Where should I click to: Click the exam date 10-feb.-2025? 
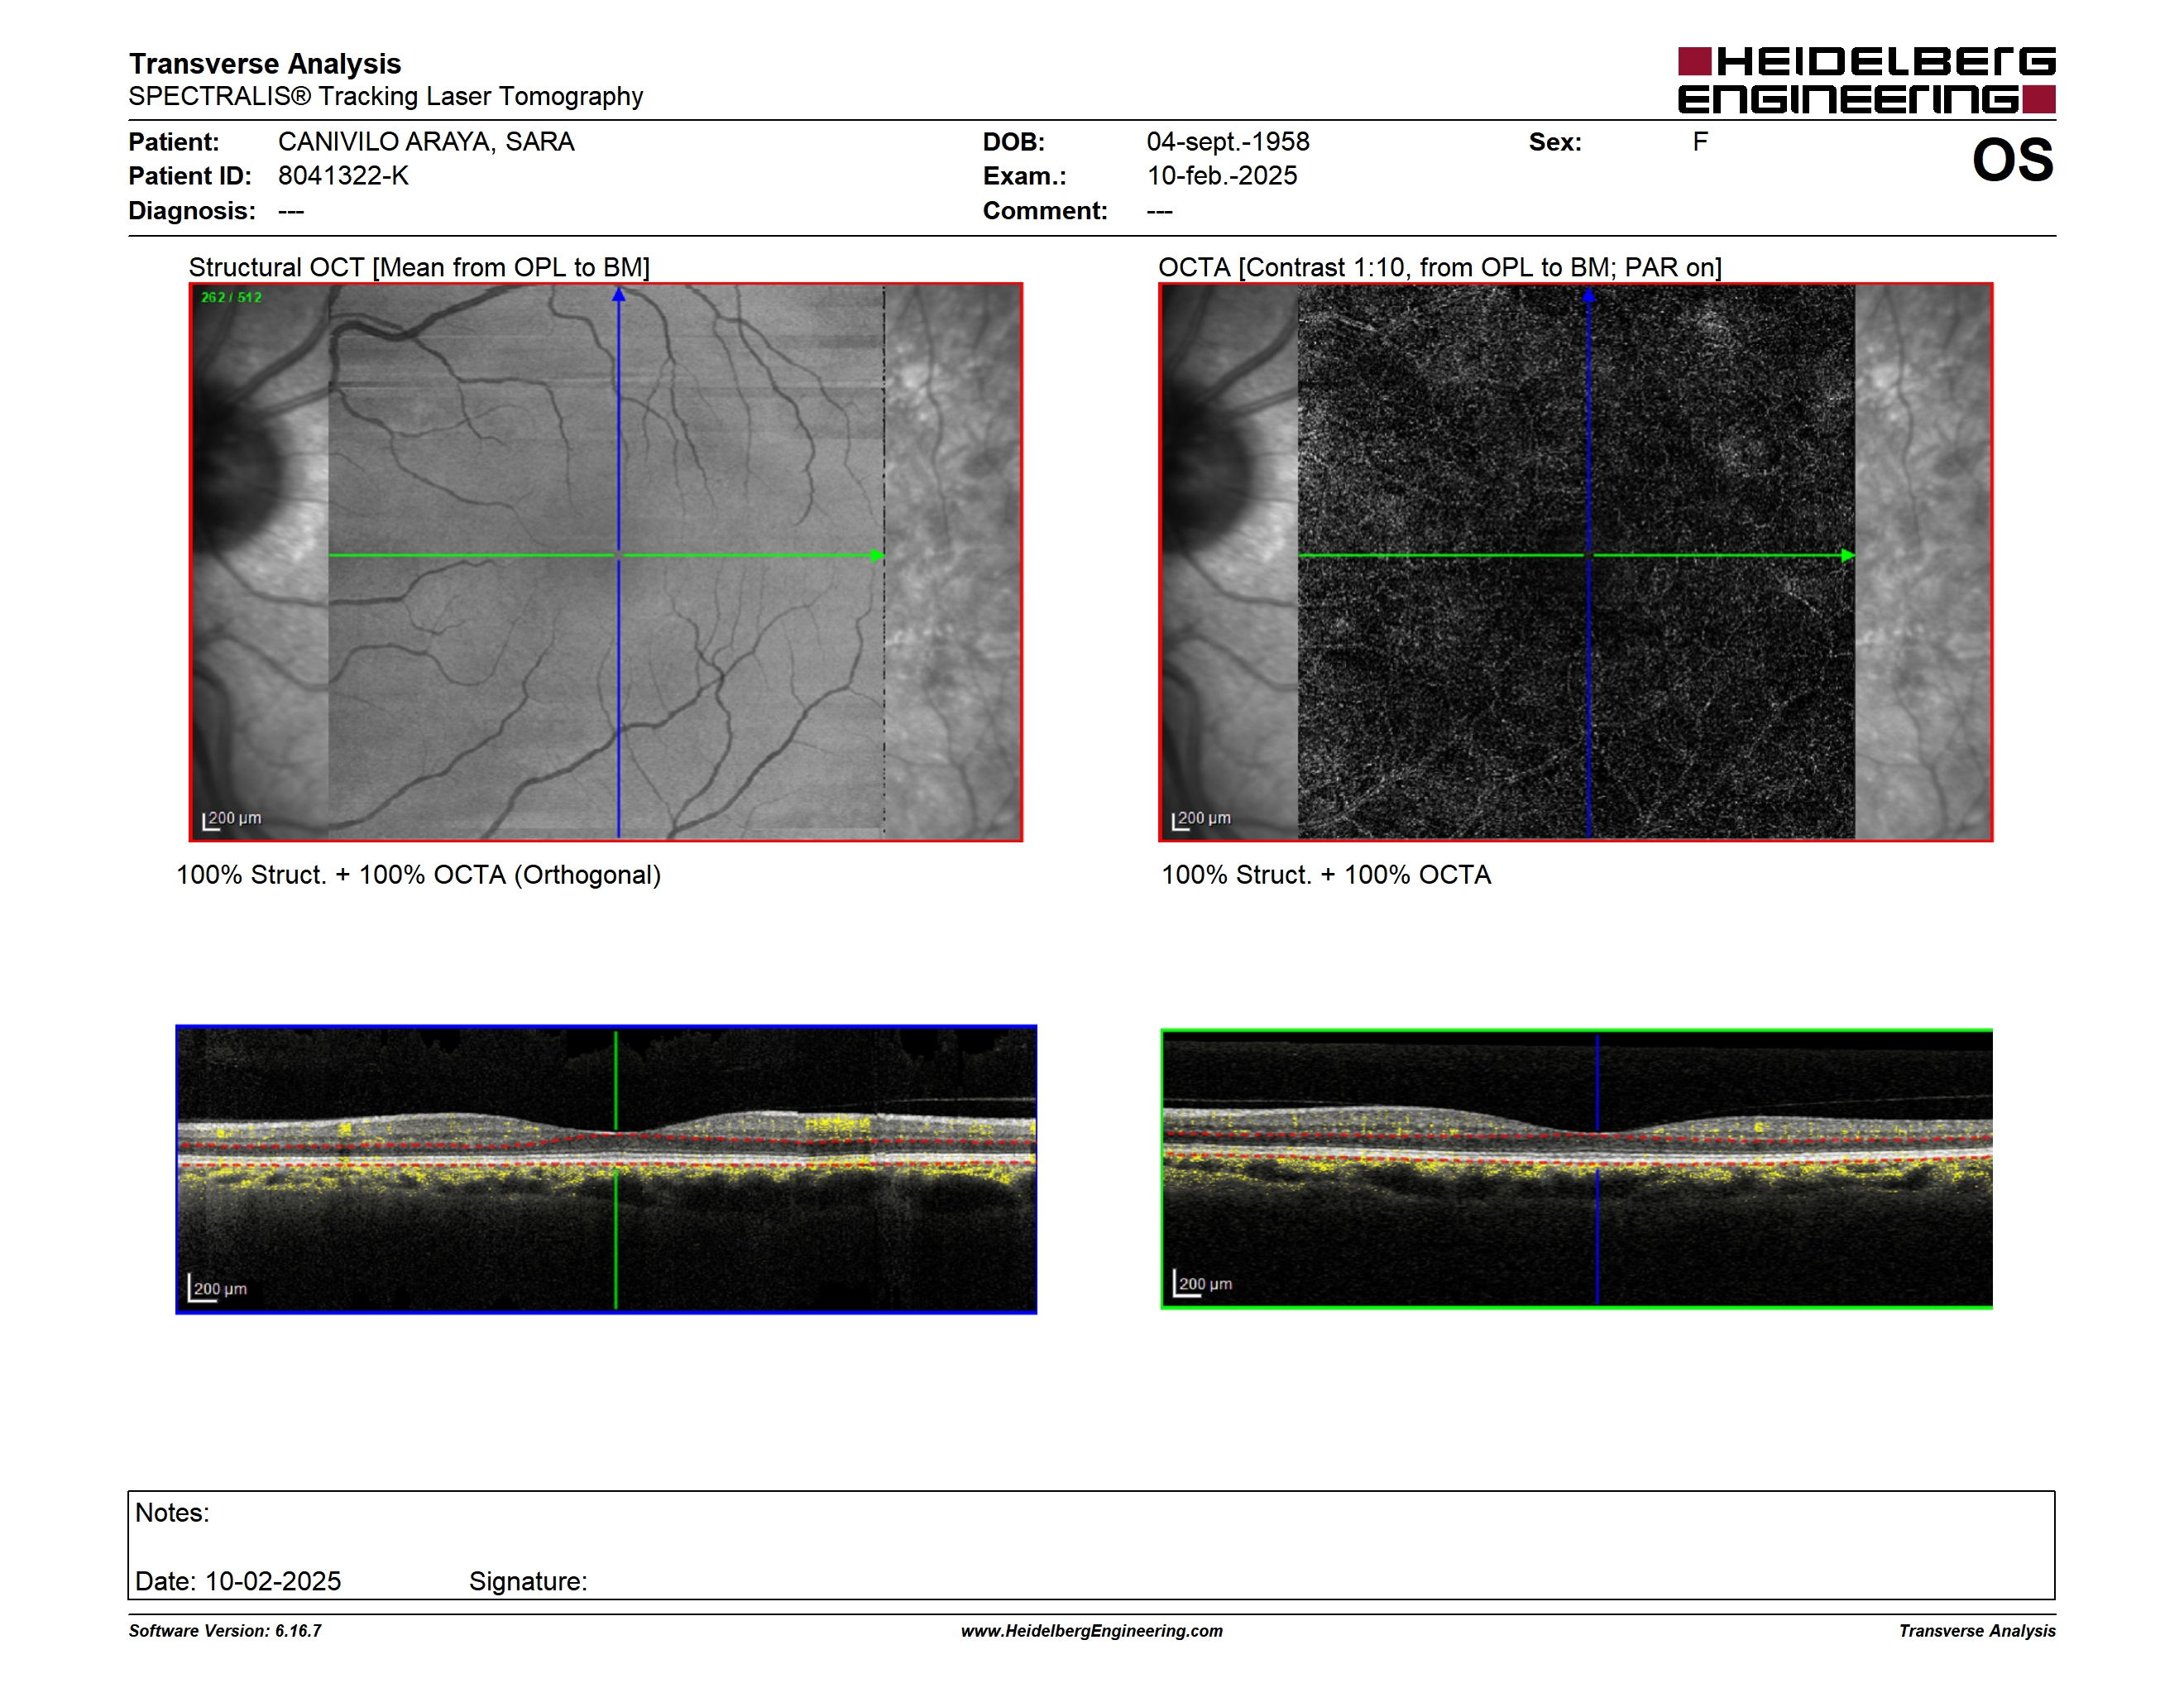point(1222,176)
